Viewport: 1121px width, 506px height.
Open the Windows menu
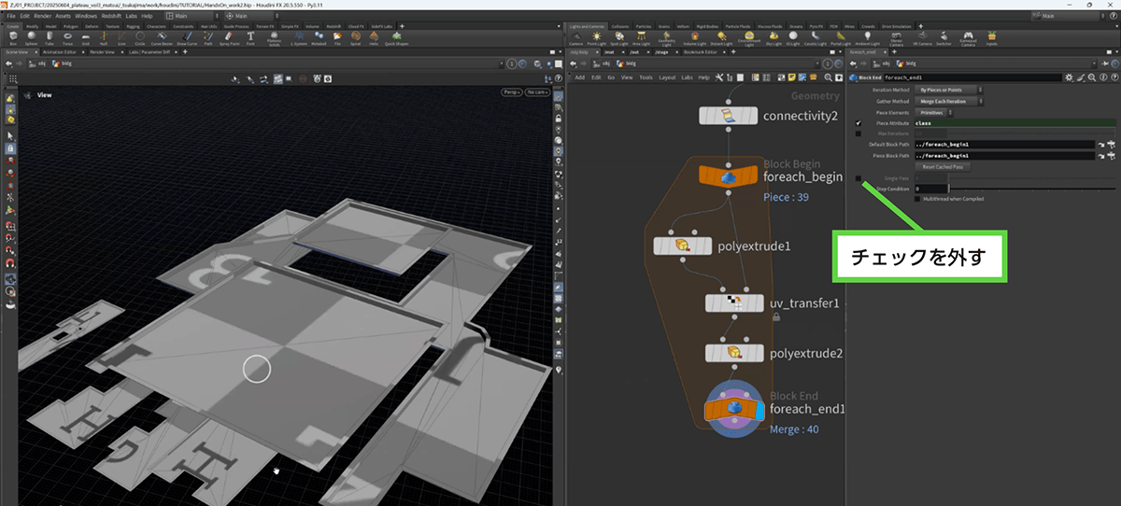pyautogui.click(x=86, y=16)
